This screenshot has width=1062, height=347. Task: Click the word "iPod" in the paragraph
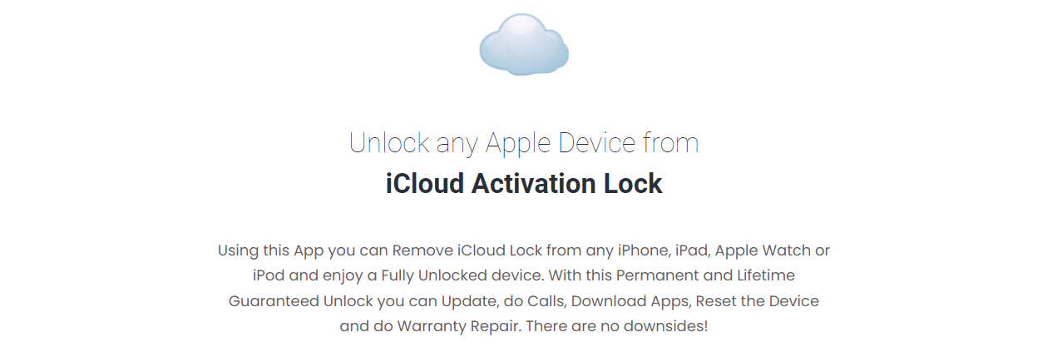point(268,275)
